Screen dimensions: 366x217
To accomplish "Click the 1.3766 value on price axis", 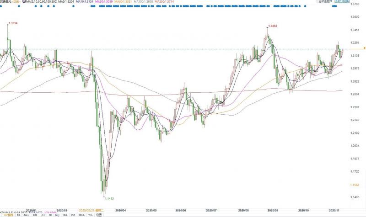I will coord(355,4).
